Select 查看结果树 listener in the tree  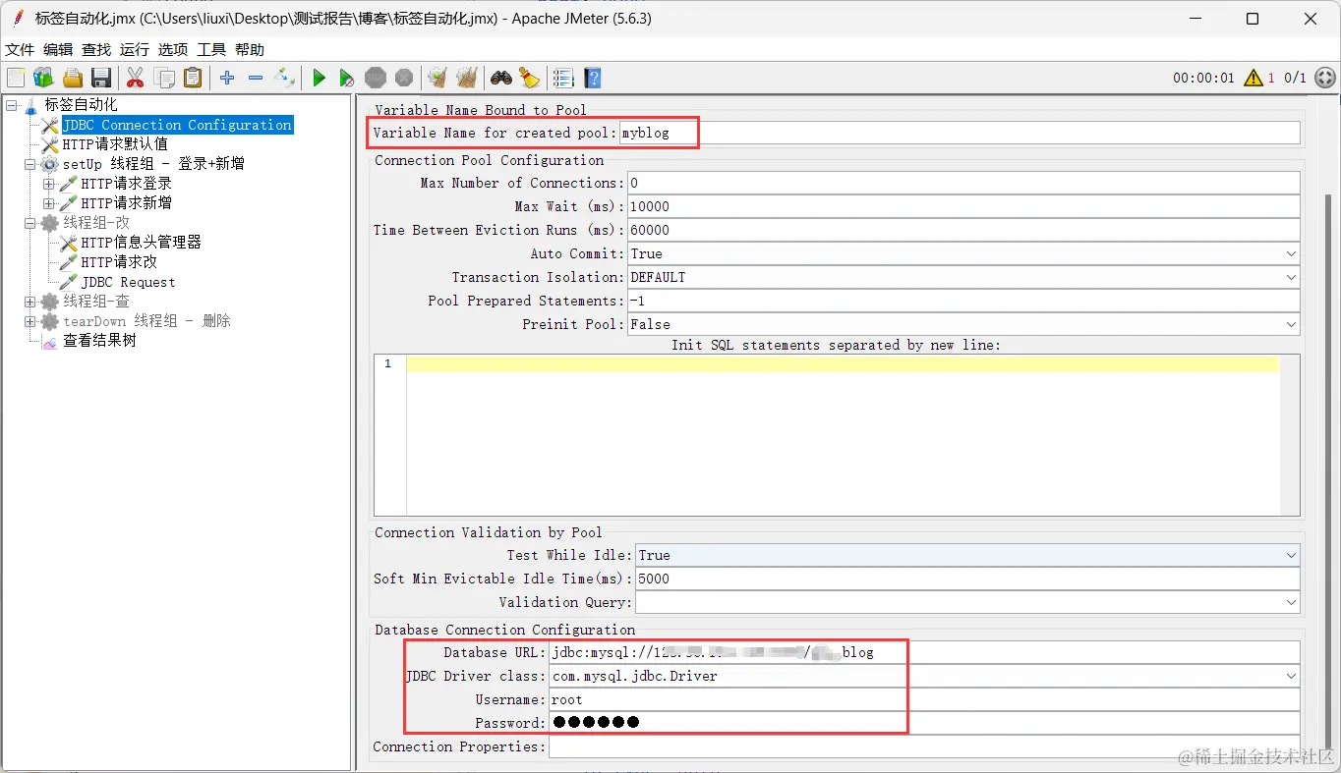tap(99, 341)
